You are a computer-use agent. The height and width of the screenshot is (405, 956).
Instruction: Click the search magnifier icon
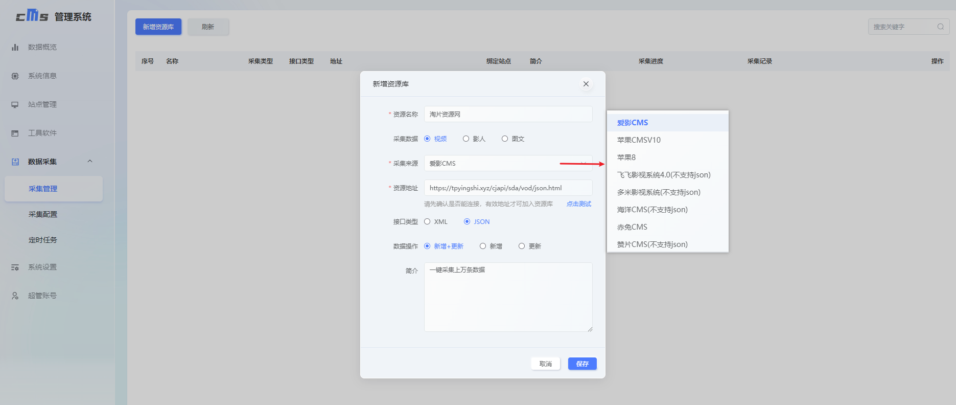coord(940,27)
